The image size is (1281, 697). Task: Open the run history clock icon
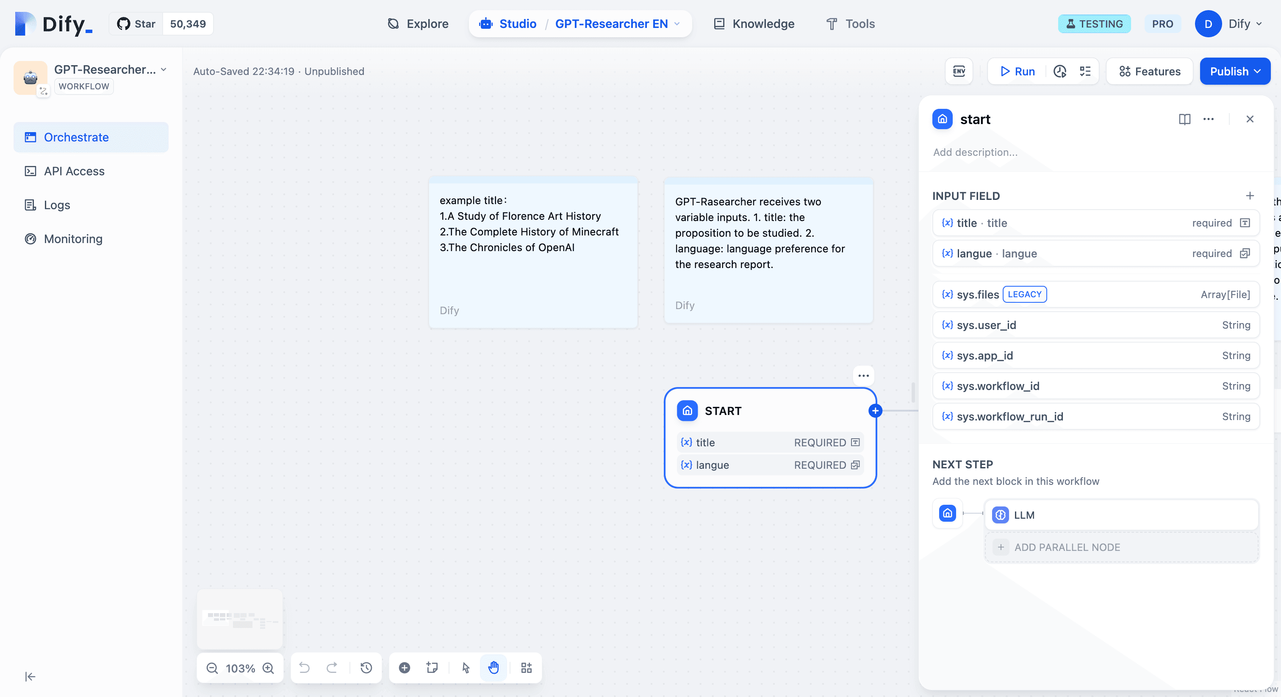pos(1060,71)
